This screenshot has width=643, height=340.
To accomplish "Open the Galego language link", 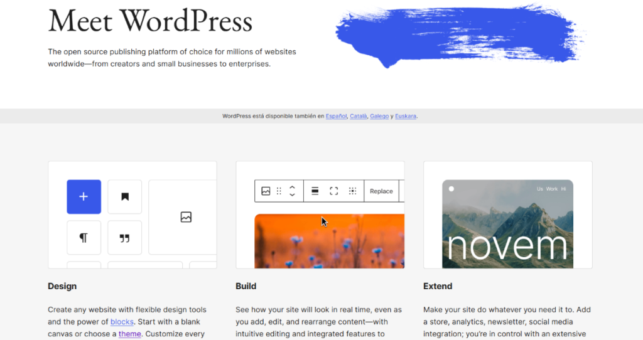I will [x=379, y=116].
